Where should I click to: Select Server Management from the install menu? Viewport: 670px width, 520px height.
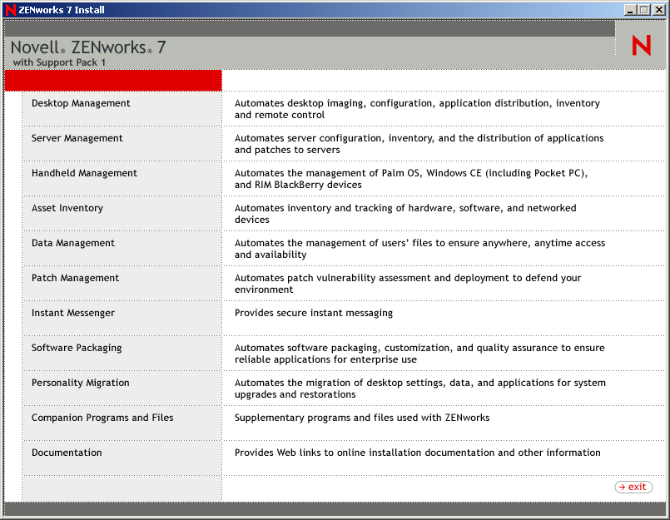point(77,138)
